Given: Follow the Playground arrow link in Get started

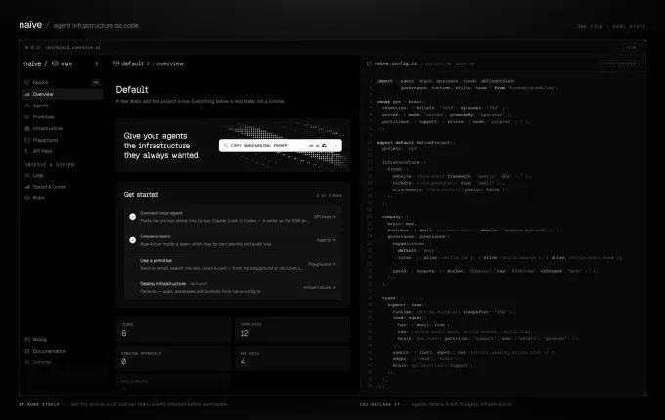Looking at the screenshot, I should 322,264.
